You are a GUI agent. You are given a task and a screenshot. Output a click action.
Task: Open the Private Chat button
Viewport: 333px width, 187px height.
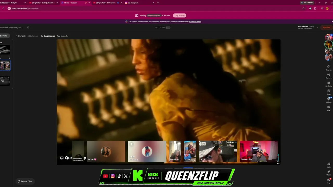click(25, 181)
